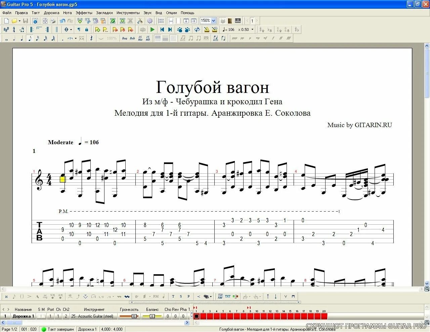The width and height of the screenshot is (430, 332).
Task: Apply 8va octave marking
Action: point(125,38)
